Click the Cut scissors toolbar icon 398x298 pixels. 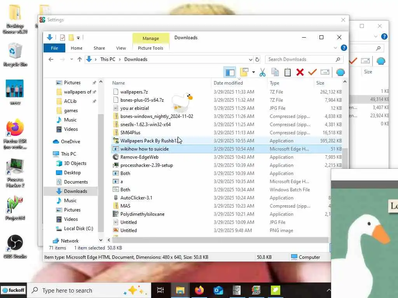(x=262, y=73)
